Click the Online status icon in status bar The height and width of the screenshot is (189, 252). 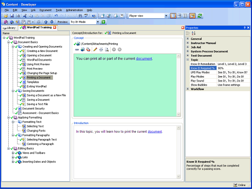[x=235, y=185]
